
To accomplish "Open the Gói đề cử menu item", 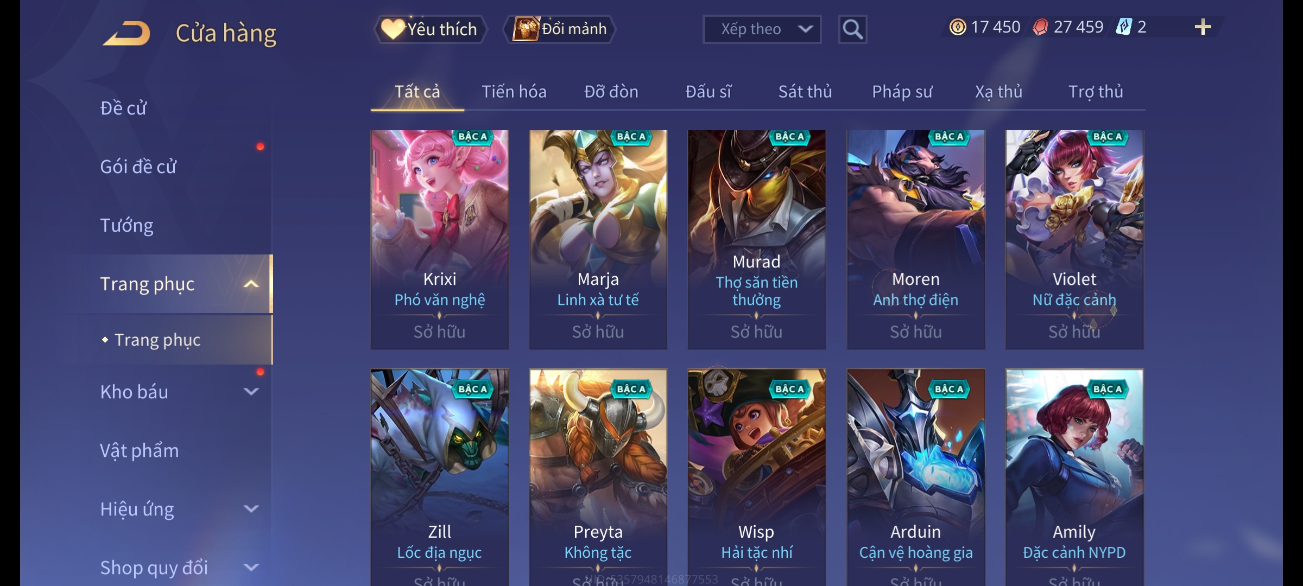I will (x=138, y=167).
